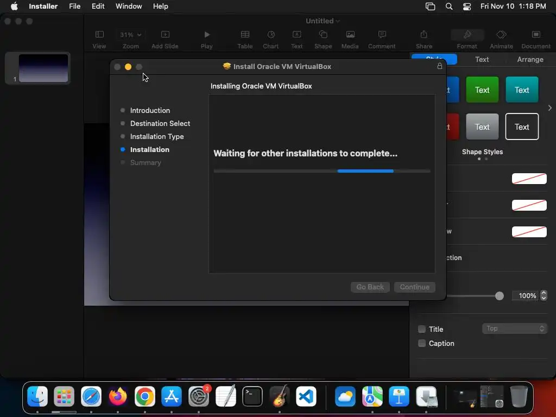Screen dimensions: 556x417
Task: Open Weather app from the Dock
Action: click(345, 396)
